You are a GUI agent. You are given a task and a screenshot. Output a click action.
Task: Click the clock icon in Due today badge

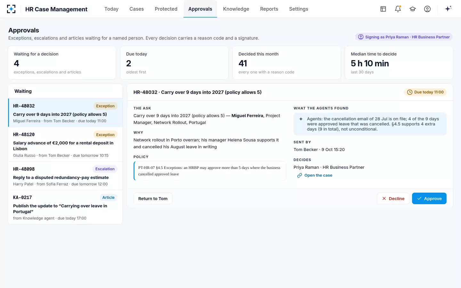(409, 92)
